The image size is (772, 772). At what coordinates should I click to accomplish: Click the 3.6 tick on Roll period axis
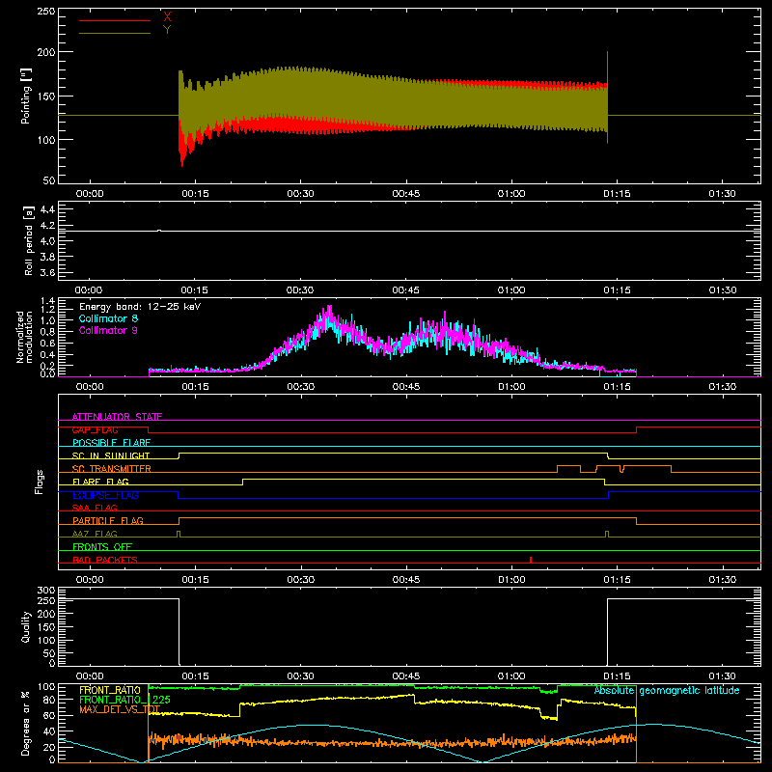[47, 272]
